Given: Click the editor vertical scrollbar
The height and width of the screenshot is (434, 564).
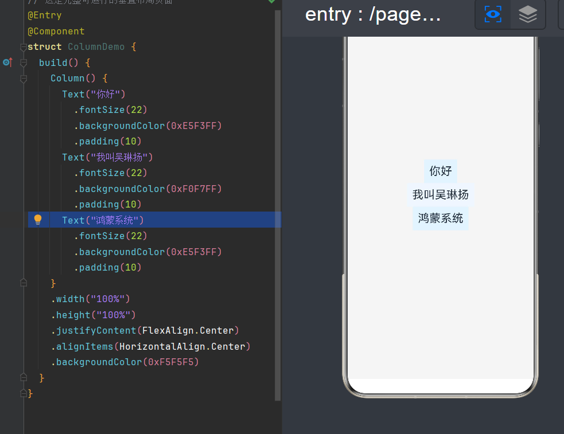Looking at the screenshot, I should pyautogui.click(x=278, y=205).
